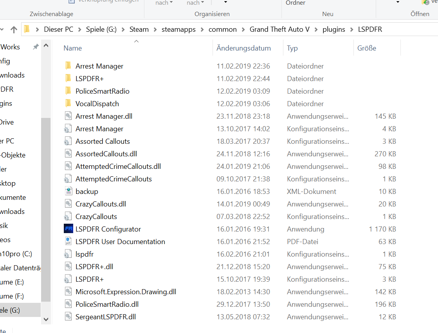Viewport: 438px width, 333px height.
Task: Select Objekte in the navigation pane
Action: tap(13, 155)
